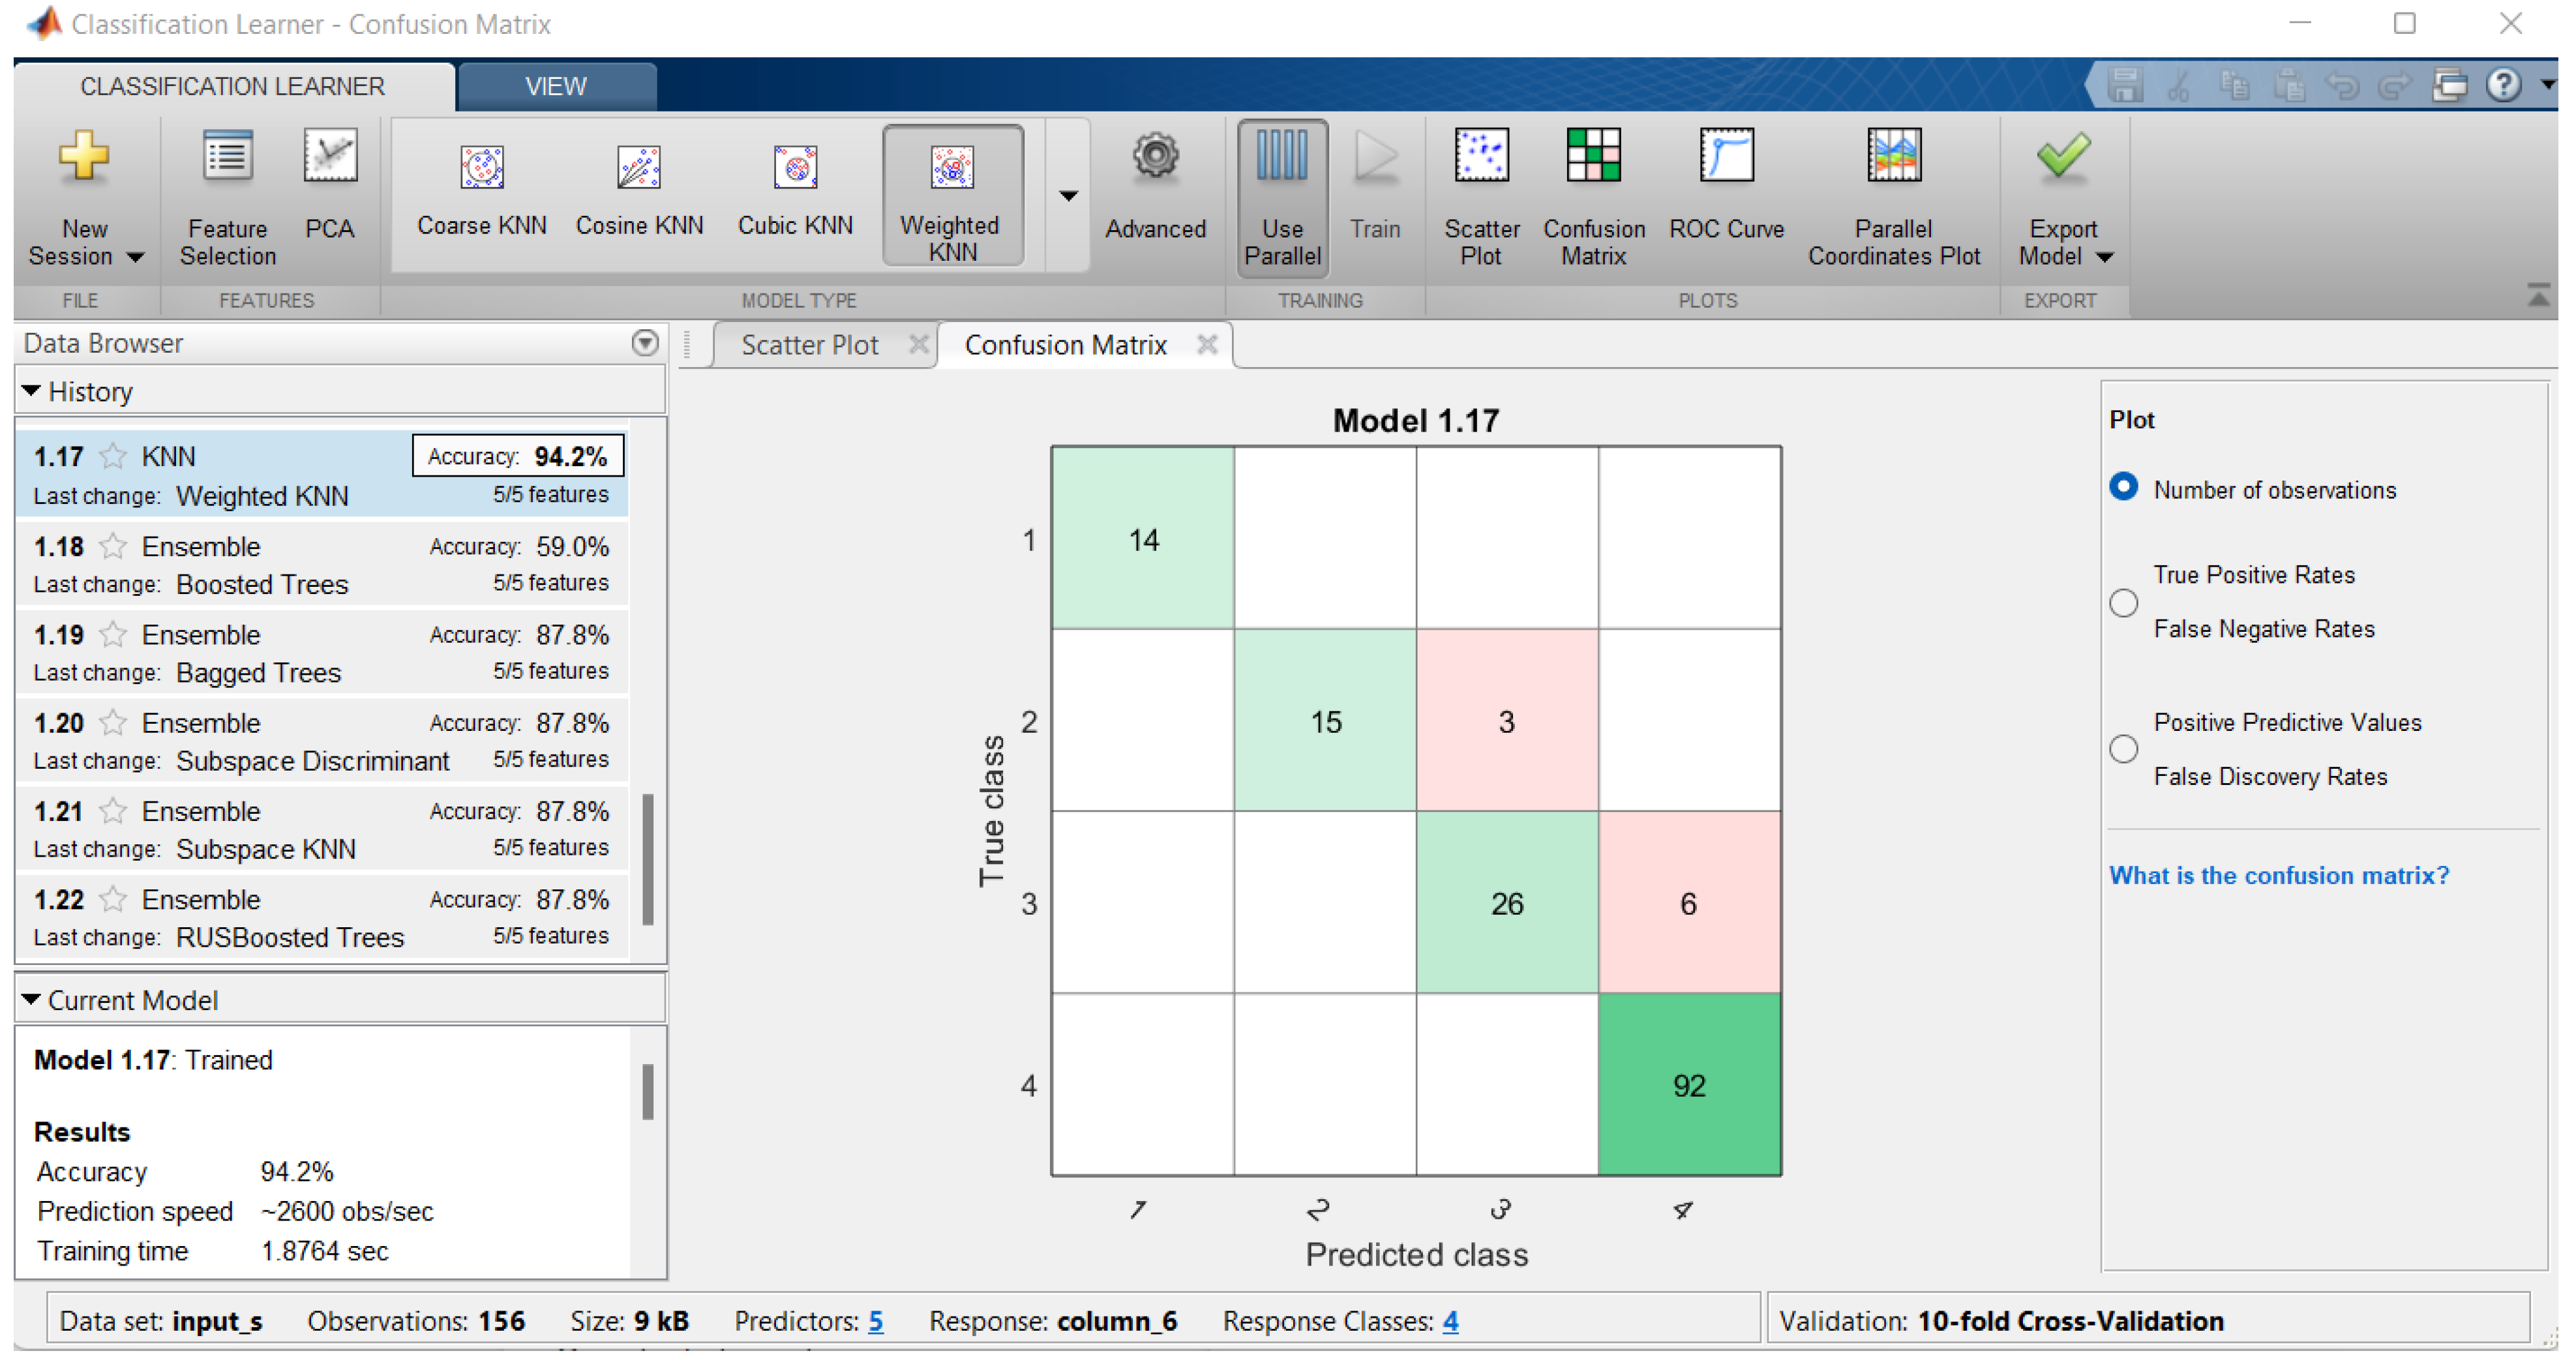
Task: Collapse the History section
Action: (x=31, y=391)
